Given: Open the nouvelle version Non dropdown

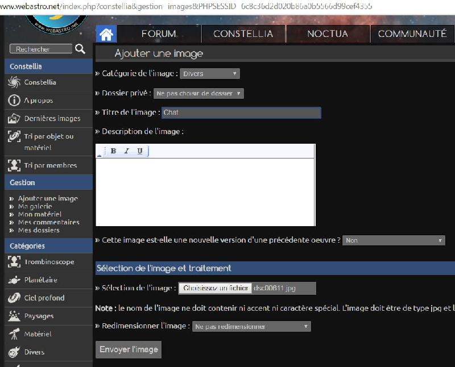Looking at the screenshot, I should click(394, 240).
